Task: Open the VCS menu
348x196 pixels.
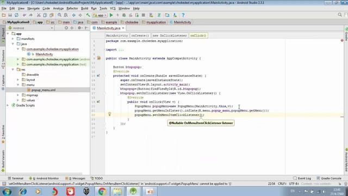Action: coord(113,9)
